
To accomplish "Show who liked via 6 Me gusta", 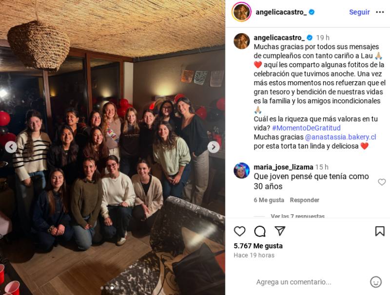I will [x=269, y=200].
